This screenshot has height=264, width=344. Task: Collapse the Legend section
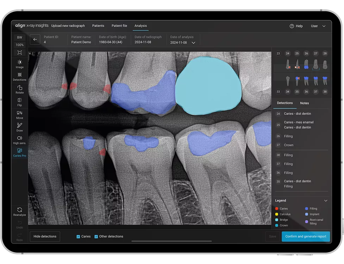tap(325, 201)
